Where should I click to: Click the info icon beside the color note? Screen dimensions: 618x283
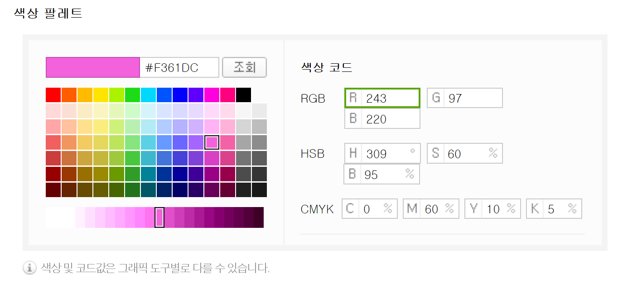(x=29, y=268)
